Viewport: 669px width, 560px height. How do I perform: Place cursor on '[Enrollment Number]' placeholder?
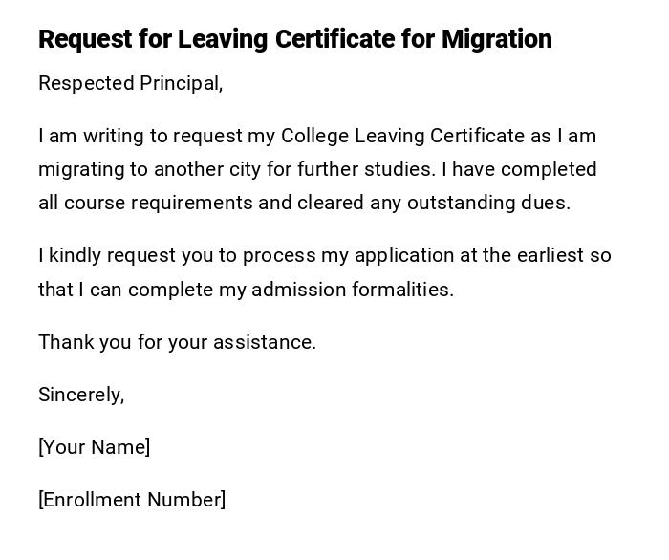point(132,500)
